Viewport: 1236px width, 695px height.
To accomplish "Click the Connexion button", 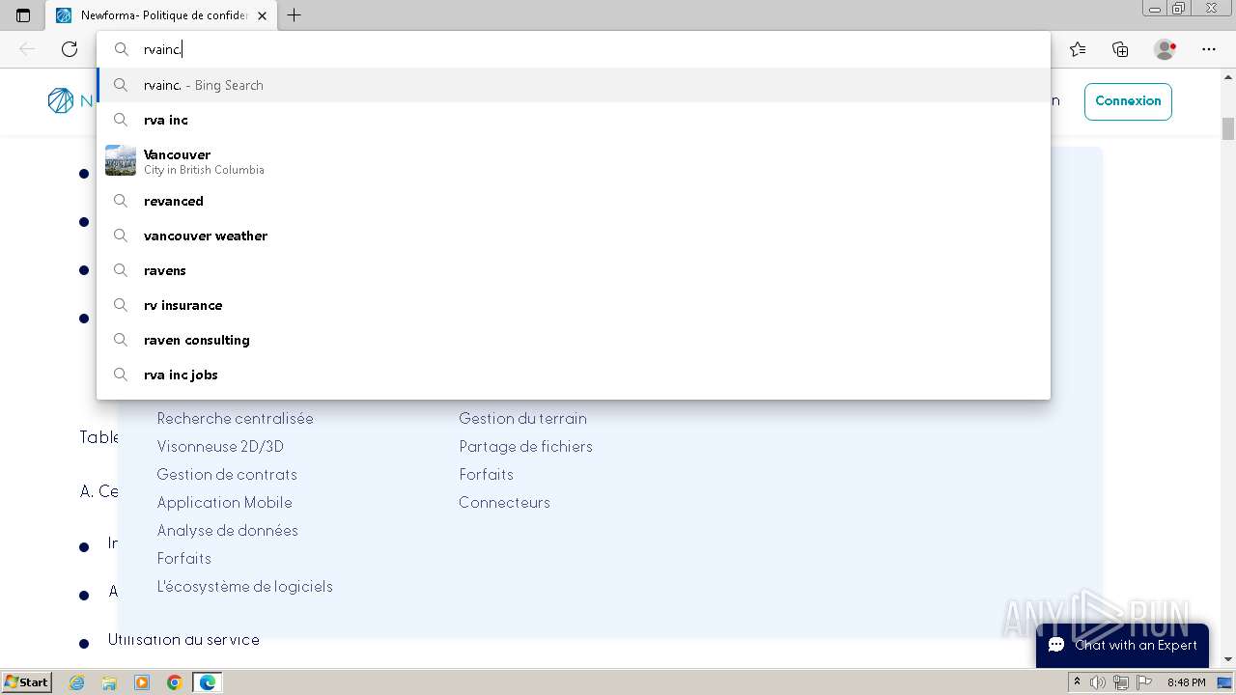I will [x=1128, y=101].
